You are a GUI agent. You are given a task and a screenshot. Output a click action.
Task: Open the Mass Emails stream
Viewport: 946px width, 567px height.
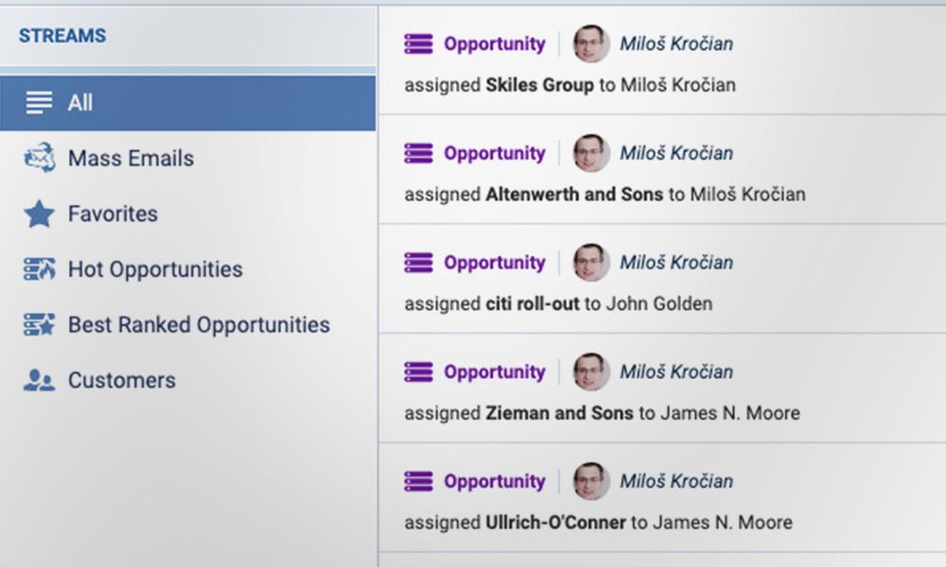(x=131, y=159)
